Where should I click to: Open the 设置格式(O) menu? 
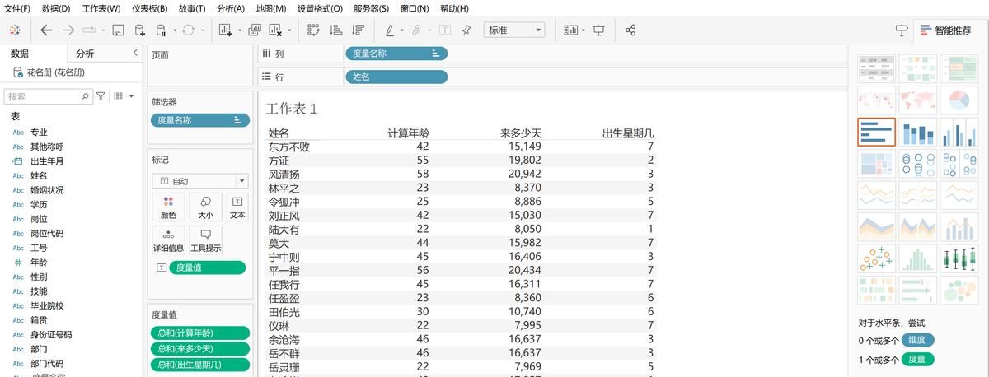(321, 8)
